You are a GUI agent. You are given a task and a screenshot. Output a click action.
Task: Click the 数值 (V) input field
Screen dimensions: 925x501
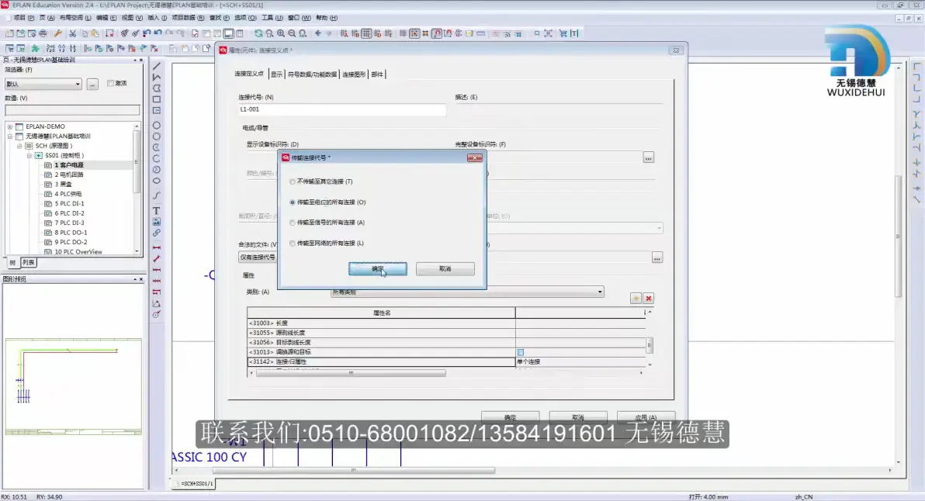point(72,110)
